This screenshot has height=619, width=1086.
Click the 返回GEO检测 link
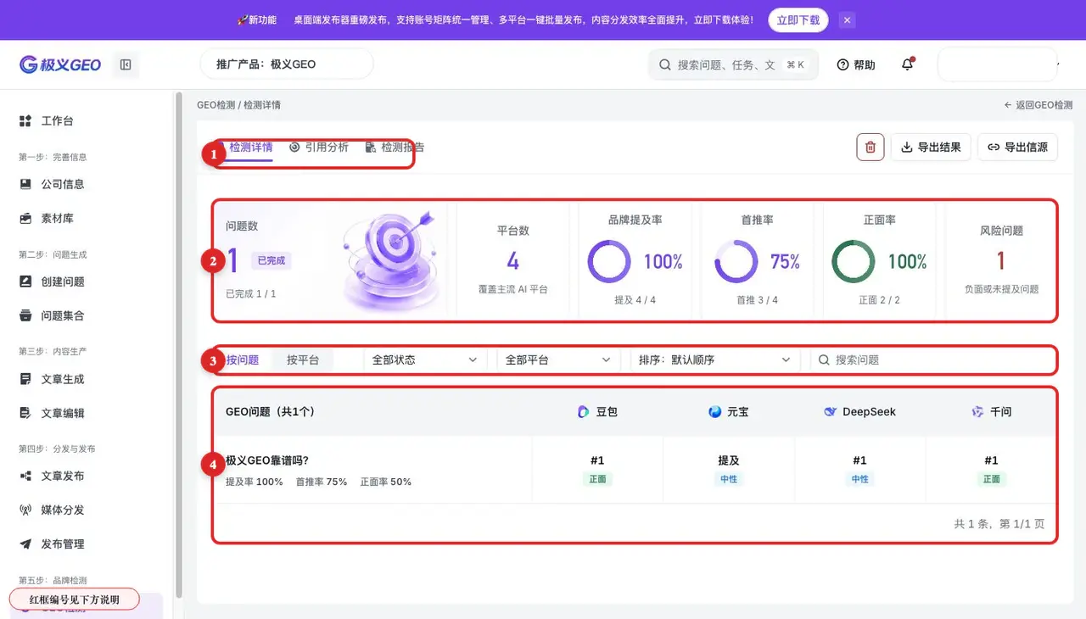click(1038, 105)
